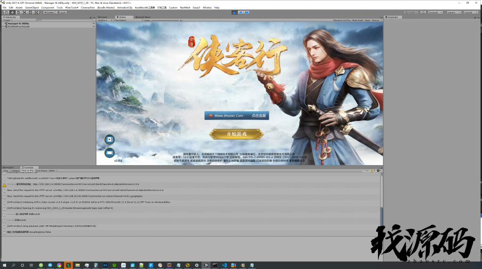Toggle Maximize On Play
482x269 pixels.
tap(342, 20)
